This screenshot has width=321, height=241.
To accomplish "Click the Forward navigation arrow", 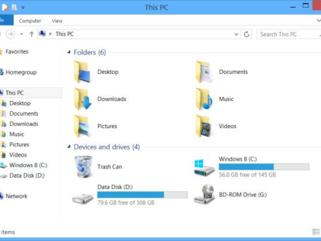I will point(10,34).
